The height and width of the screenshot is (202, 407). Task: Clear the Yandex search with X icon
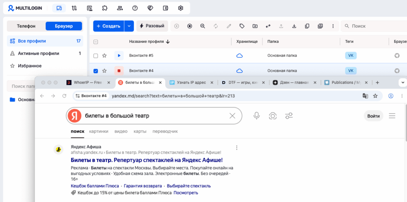(232, 116)
